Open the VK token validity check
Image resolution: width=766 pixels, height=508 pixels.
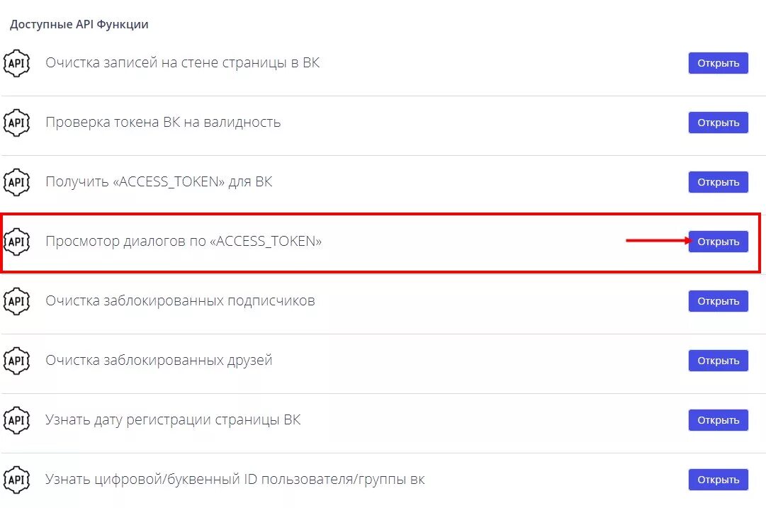(x=718, y=123)
